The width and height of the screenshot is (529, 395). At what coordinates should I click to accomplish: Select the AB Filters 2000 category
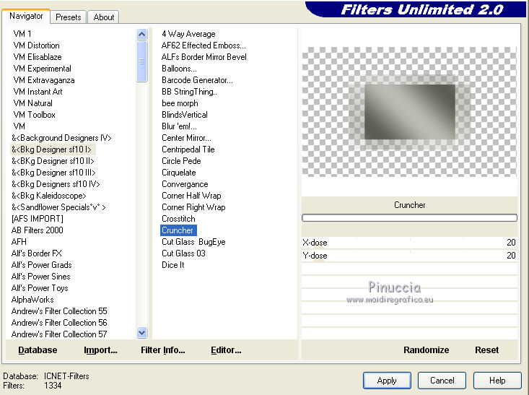pos(37,230)
